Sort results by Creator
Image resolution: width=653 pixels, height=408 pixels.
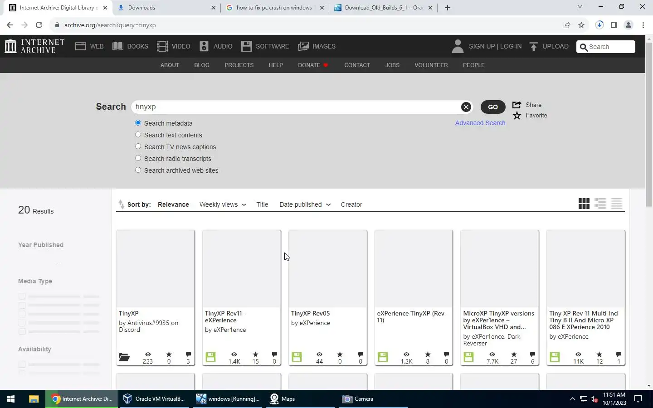click(x=351, y=204)
